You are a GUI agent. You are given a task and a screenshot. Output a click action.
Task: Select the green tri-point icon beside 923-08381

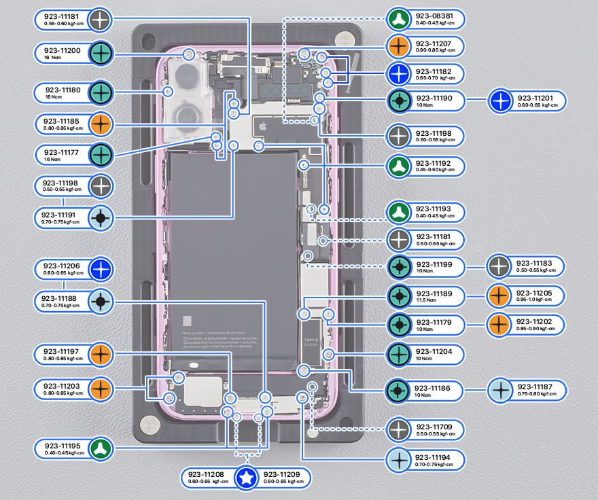click(x=398, y=18)
